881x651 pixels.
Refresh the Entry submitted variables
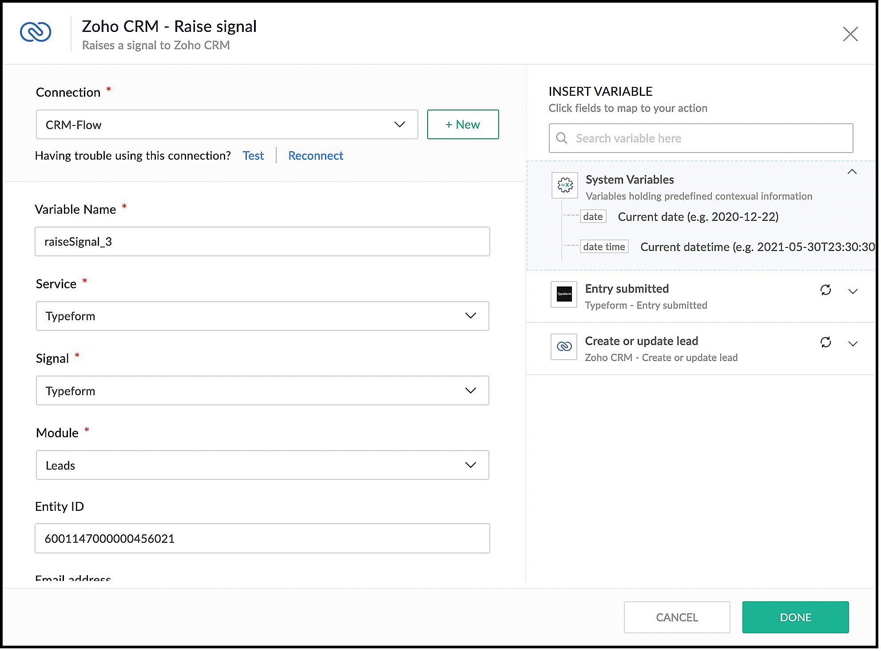(x=825, y=290)
